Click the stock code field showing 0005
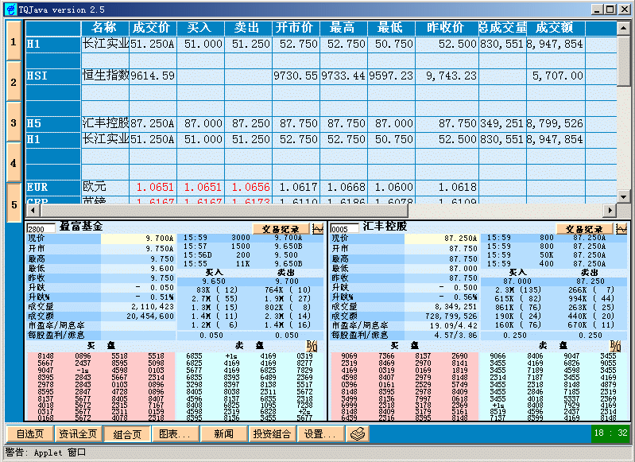The image size is (635, 462). (345, 229)
